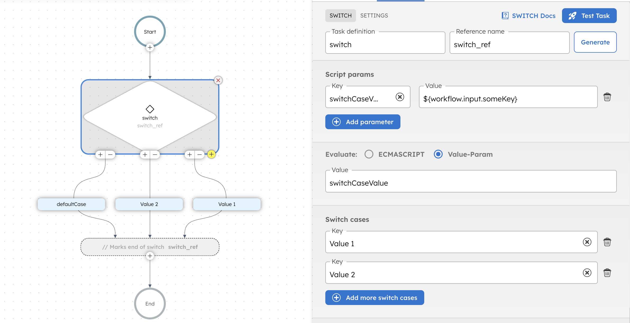The image size is (630, 323).
Task: Switch to the SETTINGS tab
Action: [374, 15]
